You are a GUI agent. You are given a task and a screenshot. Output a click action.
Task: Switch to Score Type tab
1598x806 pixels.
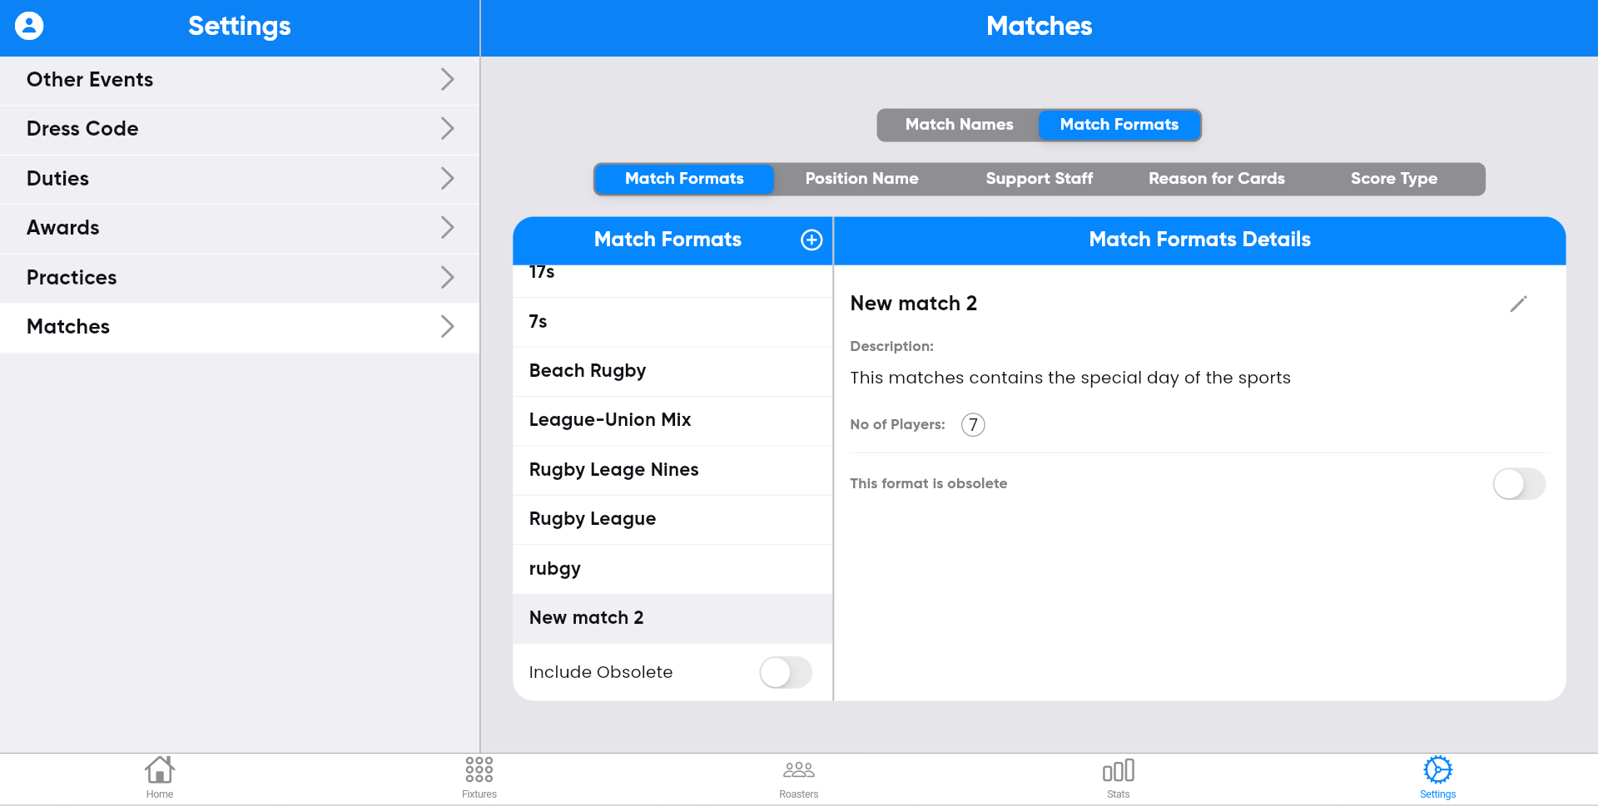coord(1393,179)
